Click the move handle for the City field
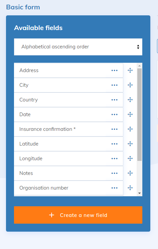The height and width of the screenshot is (249, 158). (130, 85)
